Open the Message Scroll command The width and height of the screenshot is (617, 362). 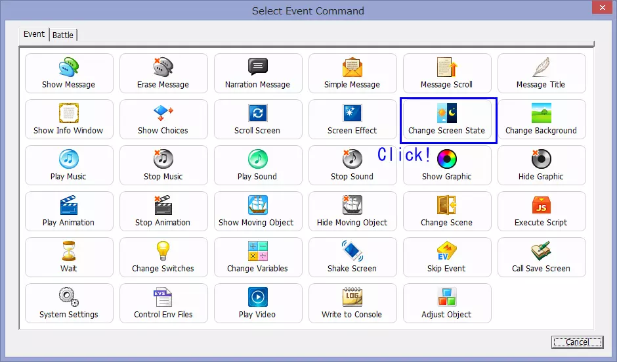point(447,74)
